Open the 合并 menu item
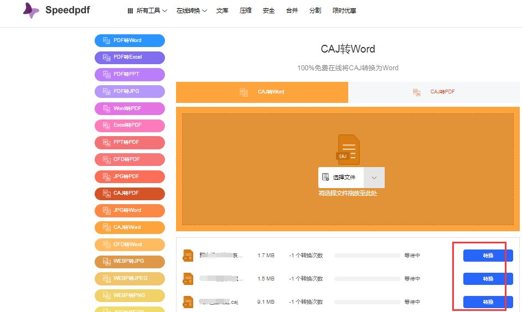Screen dimensions: 522x312 (292, 11)
